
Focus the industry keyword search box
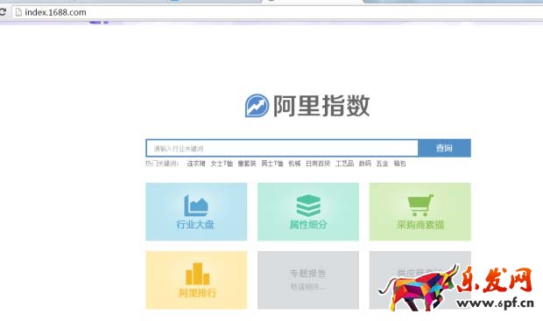[282, 148]
